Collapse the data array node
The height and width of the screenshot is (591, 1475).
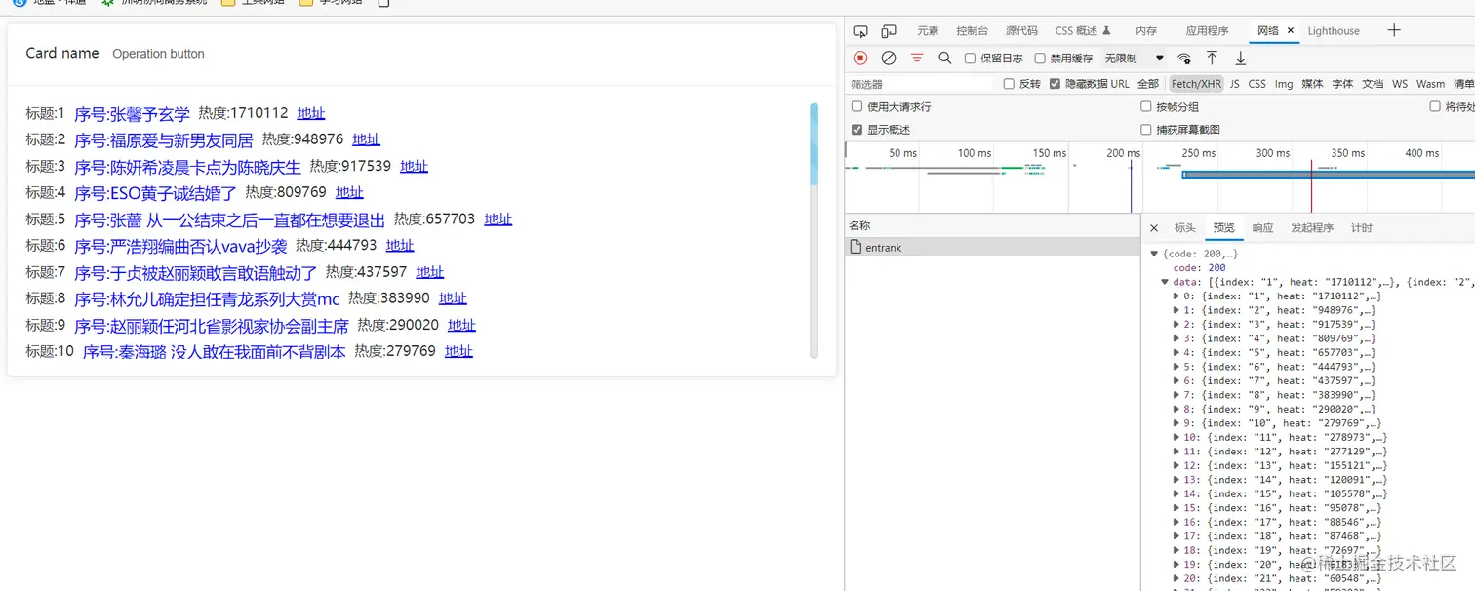click(1165, 282)
